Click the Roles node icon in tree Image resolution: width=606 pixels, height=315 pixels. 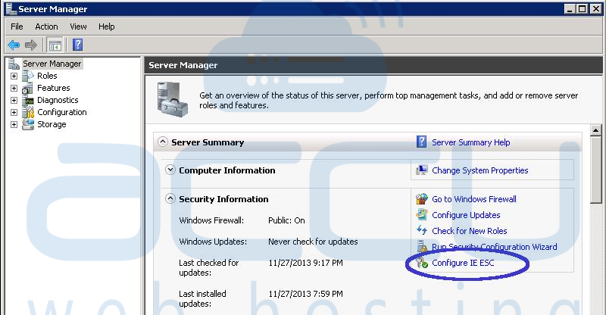[28, 76]
